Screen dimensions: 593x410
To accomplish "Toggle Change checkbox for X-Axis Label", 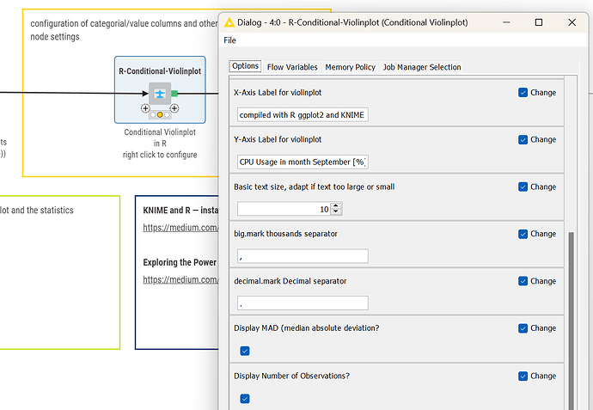I will click(523, 93).
